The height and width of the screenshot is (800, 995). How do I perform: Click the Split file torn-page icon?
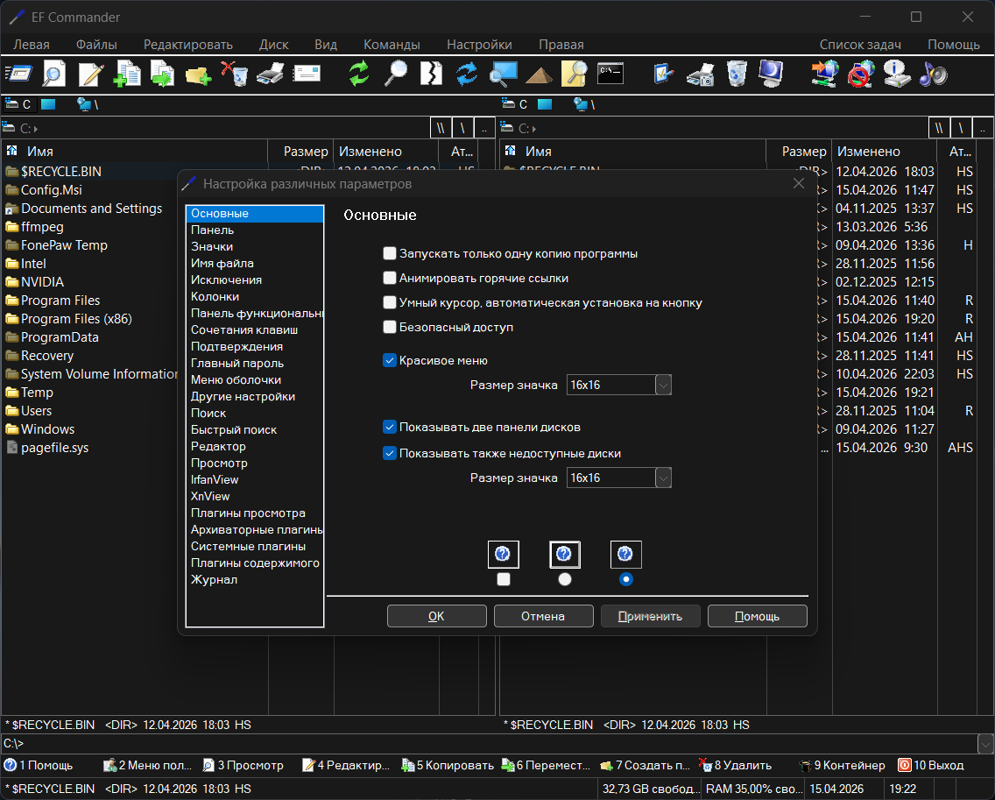coord(432,74)
